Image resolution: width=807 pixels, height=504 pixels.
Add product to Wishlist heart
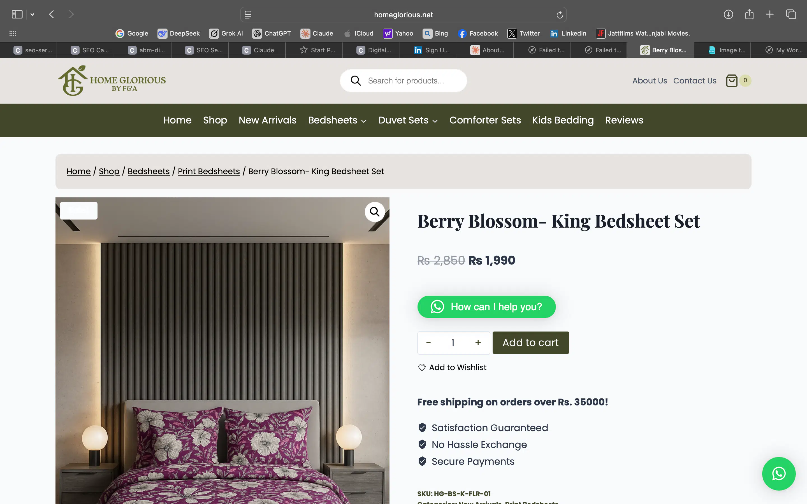click(x=422, y=367)
